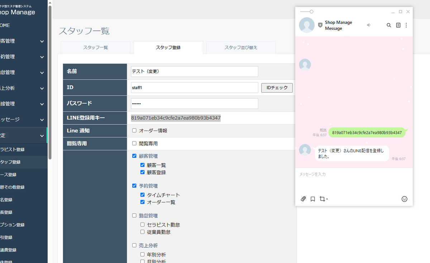
Task: Toggle the オーダー情報 LINE notification checkbox
Action: [x=134, y=131]
